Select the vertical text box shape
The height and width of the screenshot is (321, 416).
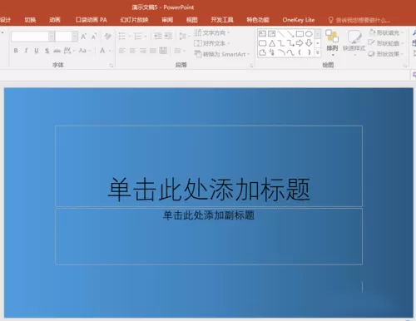pos(272,34)
